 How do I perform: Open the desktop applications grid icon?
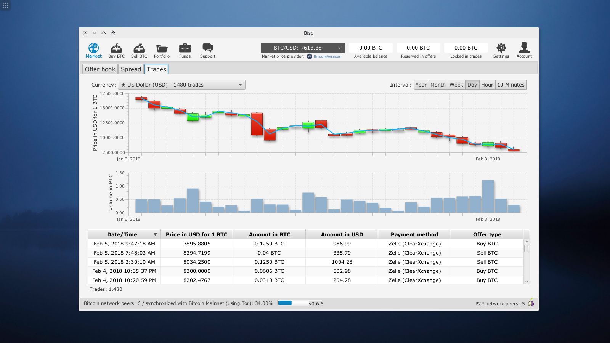click(5, 5)
